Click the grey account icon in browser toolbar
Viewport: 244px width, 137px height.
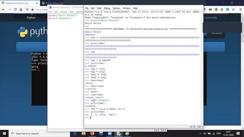222,10
